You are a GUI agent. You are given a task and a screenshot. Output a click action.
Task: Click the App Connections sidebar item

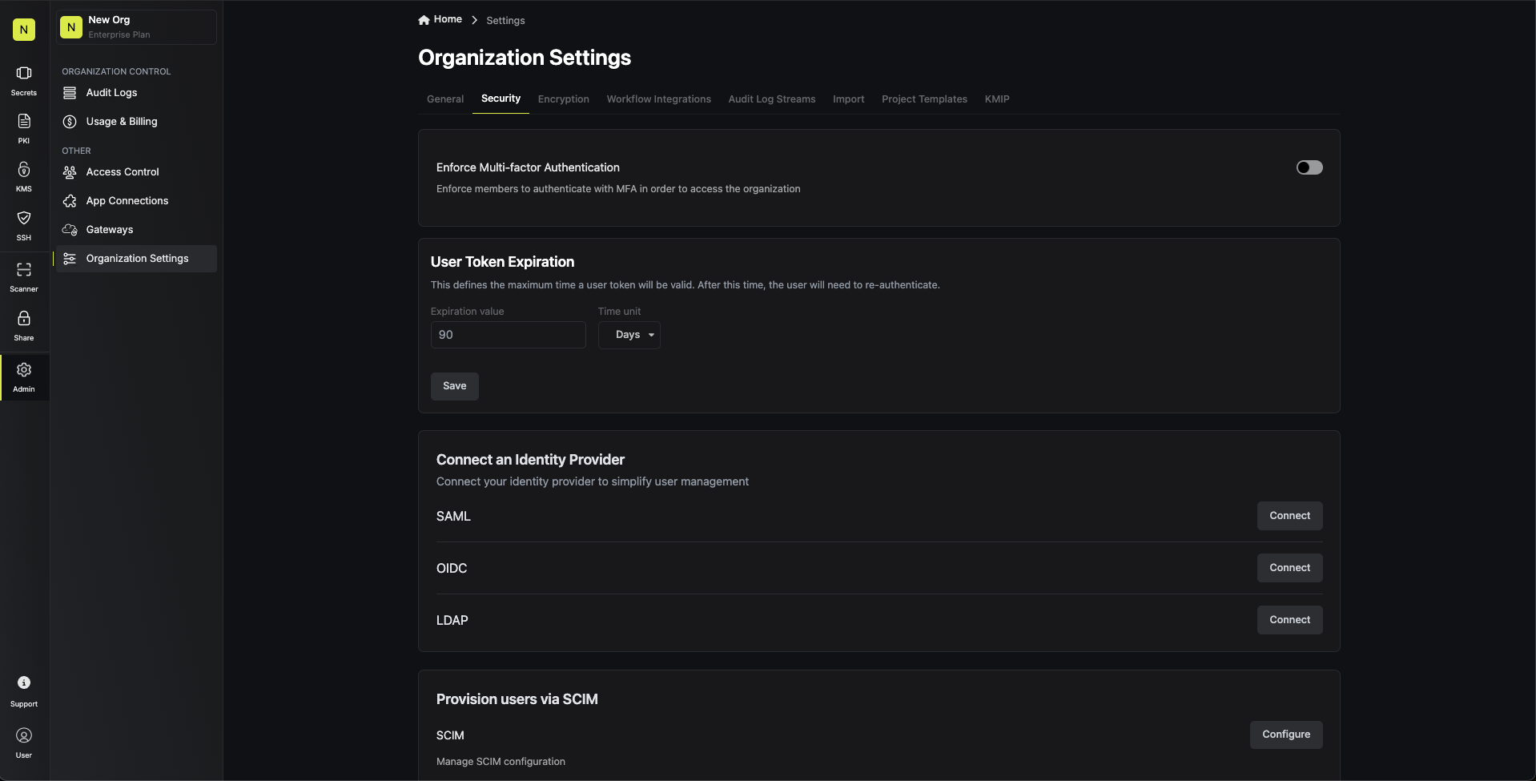pyautogui.click(x=136, y=201)
